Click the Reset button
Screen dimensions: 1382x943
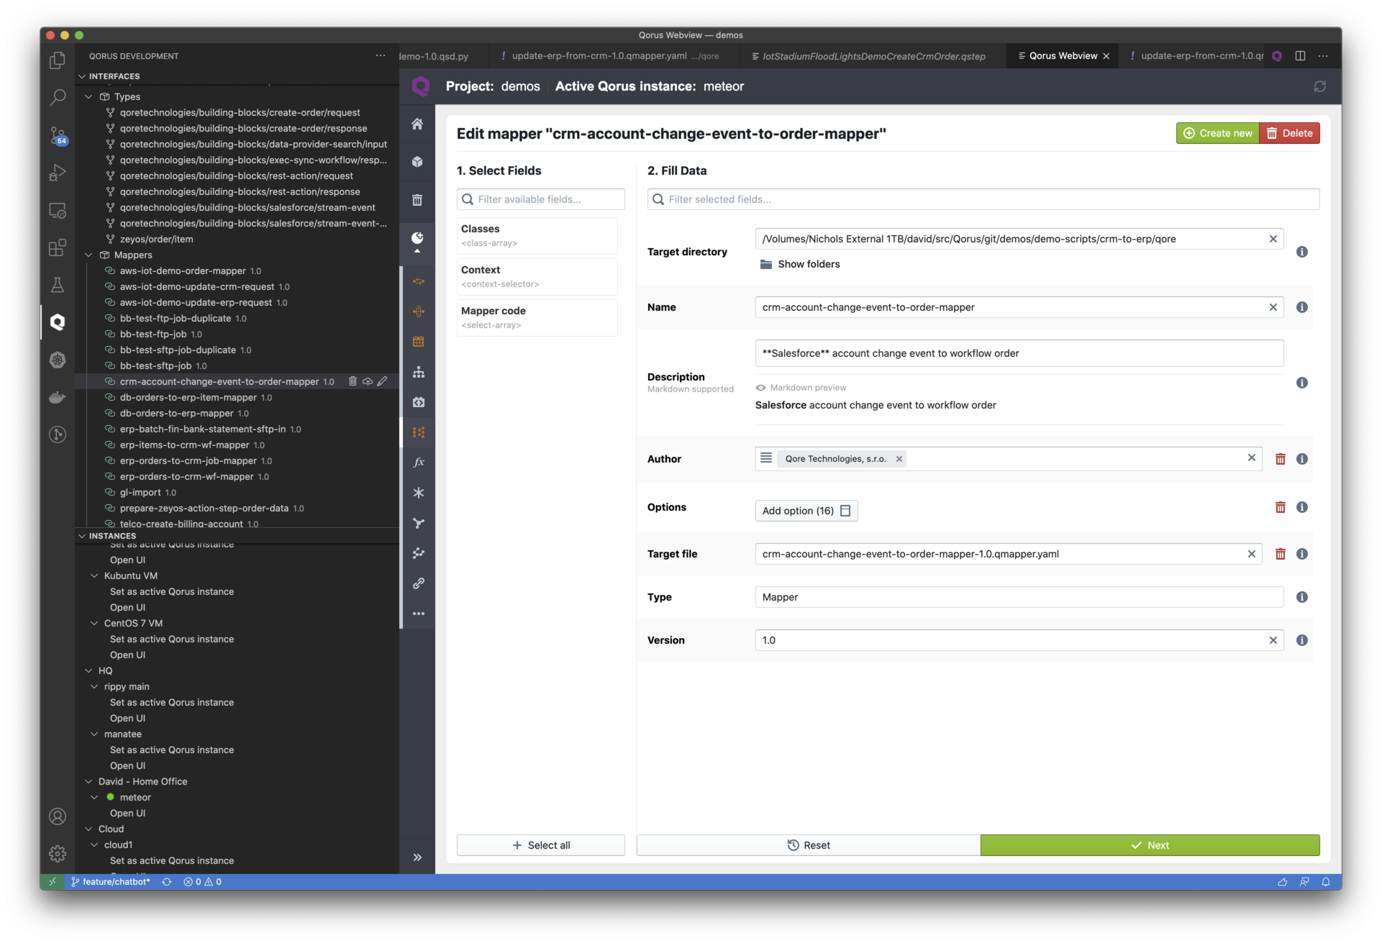tap(809, 845)
